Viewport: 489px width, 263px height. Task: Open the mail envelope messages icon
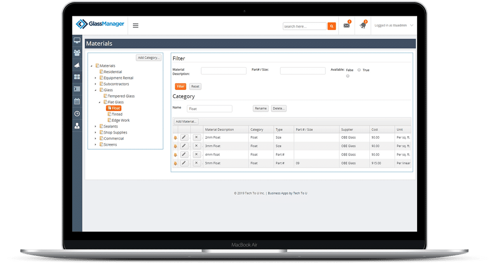pyautogui.click(x=346, y=25)
